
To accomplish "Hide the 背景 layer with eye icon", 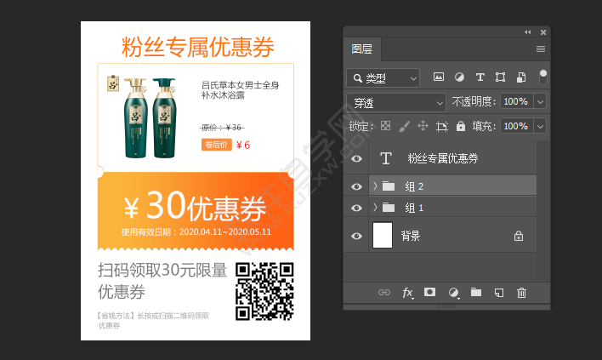I will pos(356,236).
